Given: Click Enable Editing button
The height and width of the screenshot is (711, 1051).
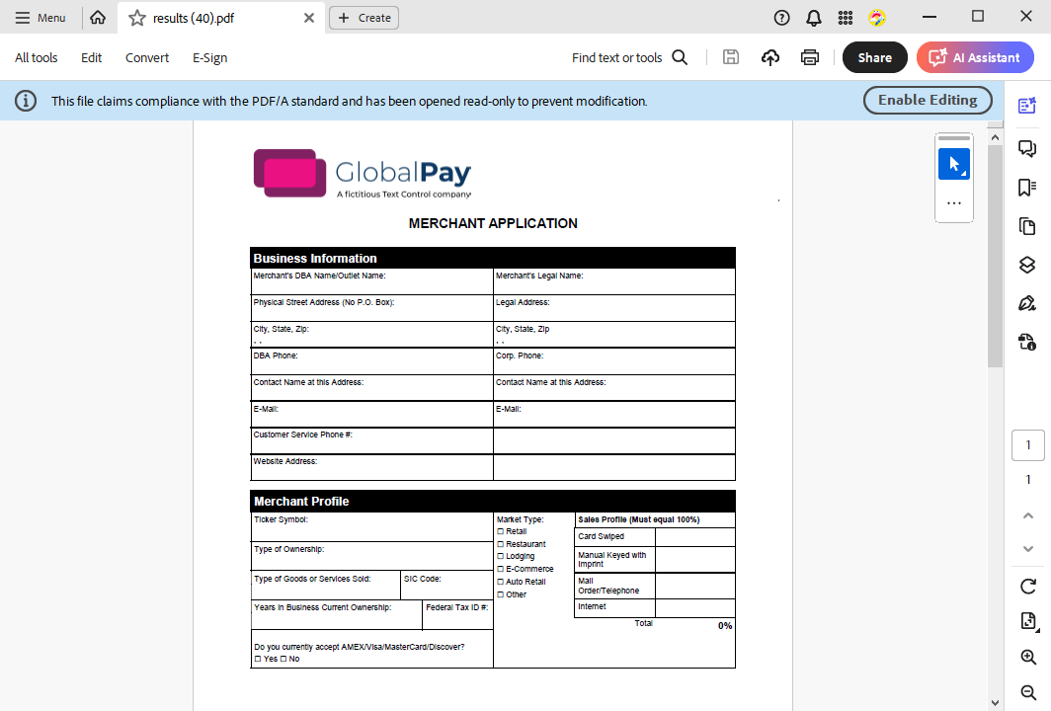Looking at the screenshot, I should 928,100.
